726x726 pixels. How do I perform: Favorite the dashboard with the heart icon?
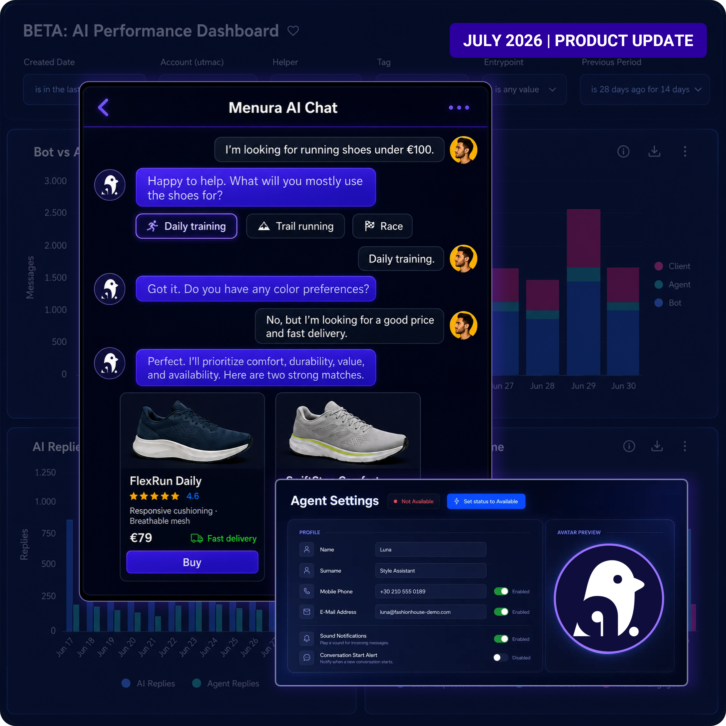pos(293,31)
